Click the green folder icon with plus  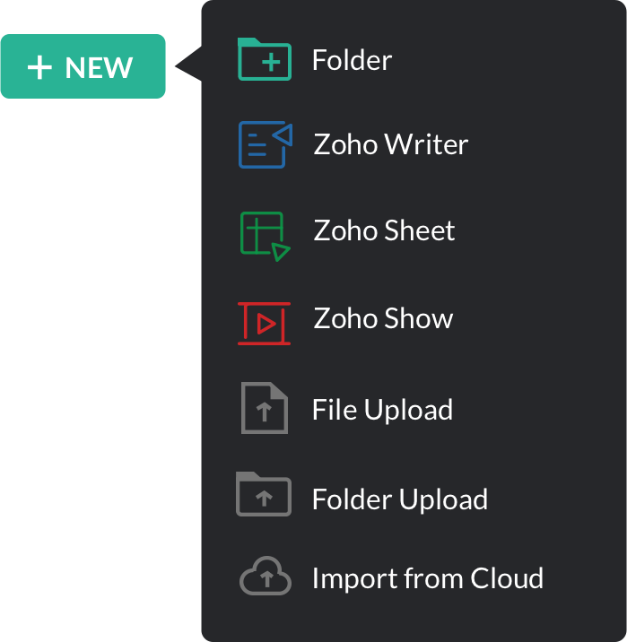click(264, 60)
